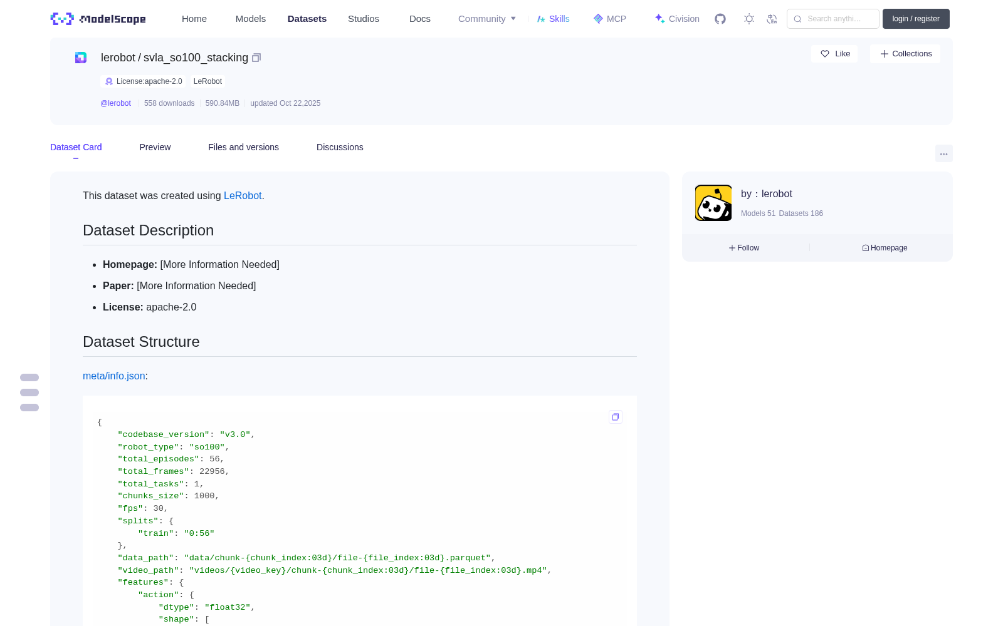
Task: Like this dataset
Action: 834,54
